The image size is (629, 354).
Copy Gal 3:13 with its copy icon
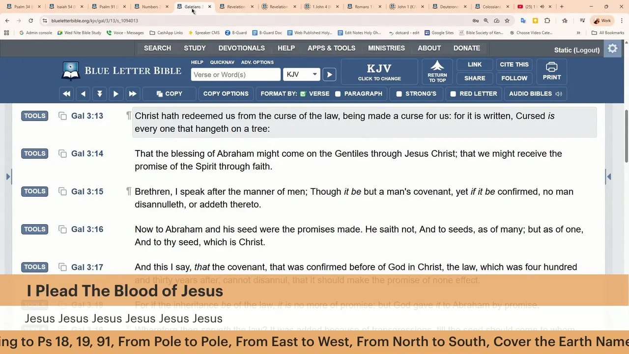coord(62,116)
